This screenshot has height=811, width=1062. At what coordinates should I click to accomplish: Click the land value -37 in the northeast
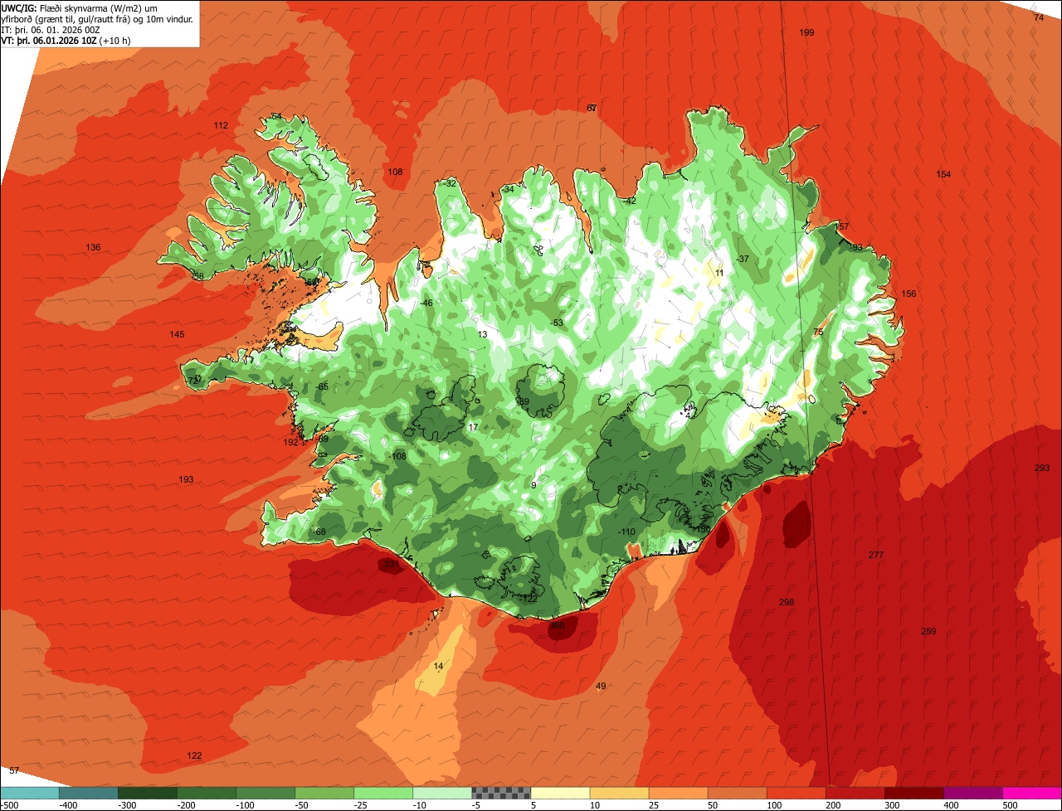tap(743, 260)
